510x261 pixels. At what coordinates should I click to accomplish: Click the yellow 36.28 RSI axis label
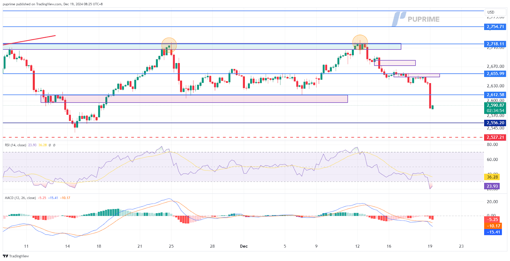[492, 177]
